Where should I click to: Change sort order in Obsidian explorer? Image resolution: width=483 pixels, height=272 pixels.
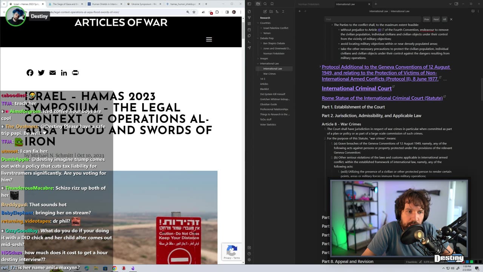[x=277, y=12]
